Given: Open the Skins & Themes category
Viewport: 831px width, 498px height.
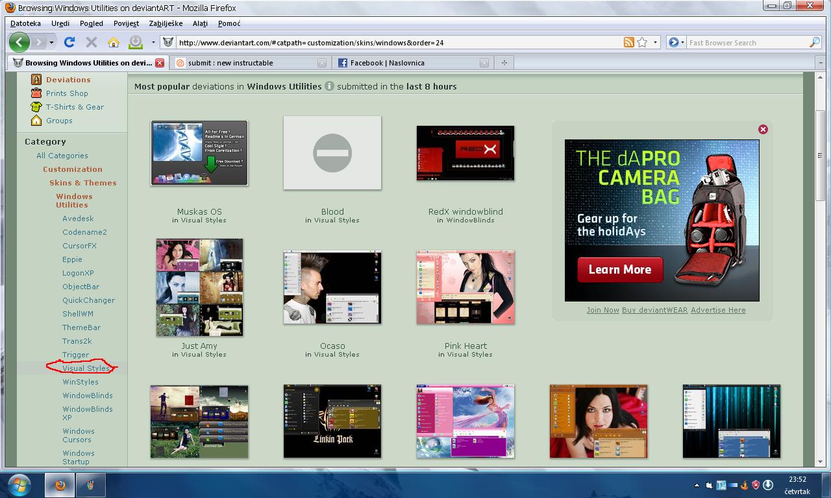Looking at the screenshot, I should [83, 183].
